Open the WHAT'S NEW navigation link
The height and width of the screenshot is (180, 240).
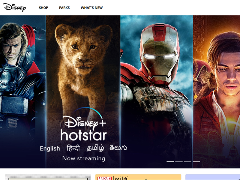tap(91, 8)
